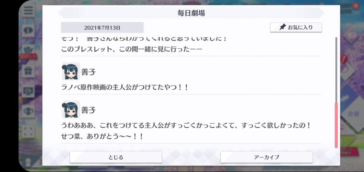The height and width of the screenshot is (172, 364).
Task: Click the event crown icon with red label
Action: (28, 52)
